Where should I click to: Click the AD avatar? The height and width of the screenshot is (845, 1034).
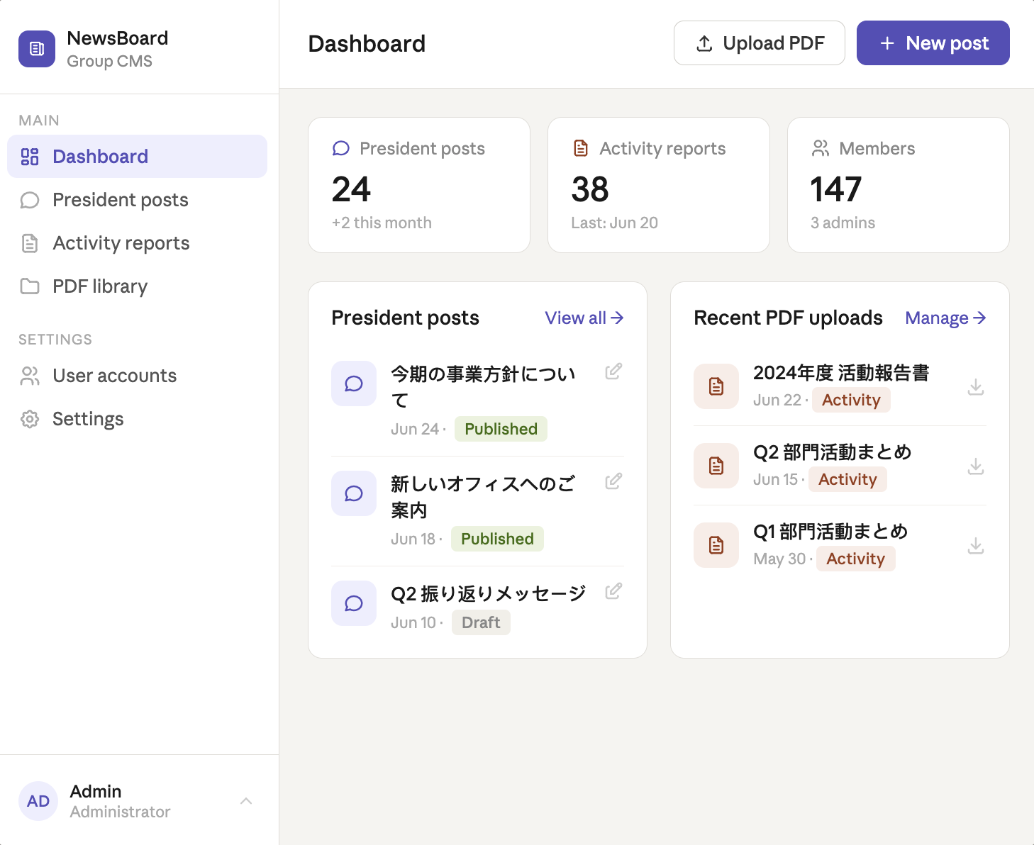[x=38, y=801]
